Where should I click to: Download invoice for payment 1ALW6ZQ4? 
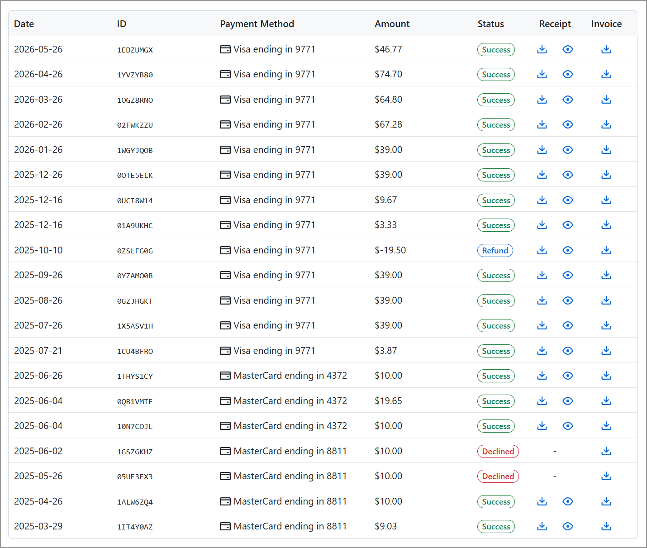pyautogui.click(x=606, y=501)
